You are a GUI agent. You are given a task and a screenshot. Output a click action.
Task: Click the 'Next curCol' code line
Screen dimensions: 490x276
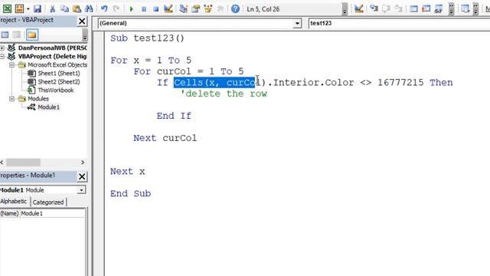pyautogui.click(x=165, y=138)
